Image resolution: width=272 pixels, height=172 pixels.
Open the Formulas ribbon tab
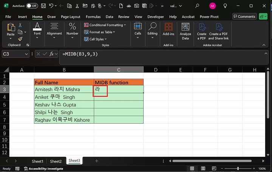93,17
